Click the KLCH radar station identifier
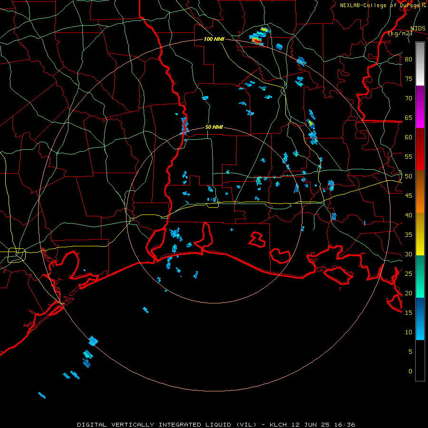428x428 pixels. click(278, 425)
